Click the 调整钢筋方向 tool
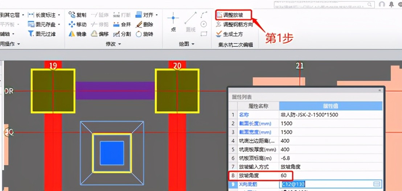 tap(234, 25)
